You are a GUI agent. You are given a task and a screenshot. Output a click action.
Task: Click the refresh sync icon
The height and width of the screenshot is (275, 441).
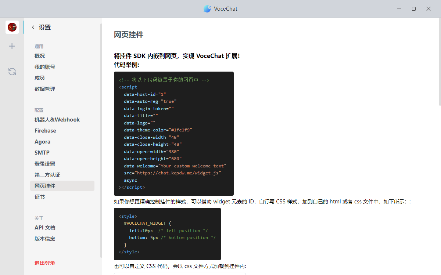12,72
